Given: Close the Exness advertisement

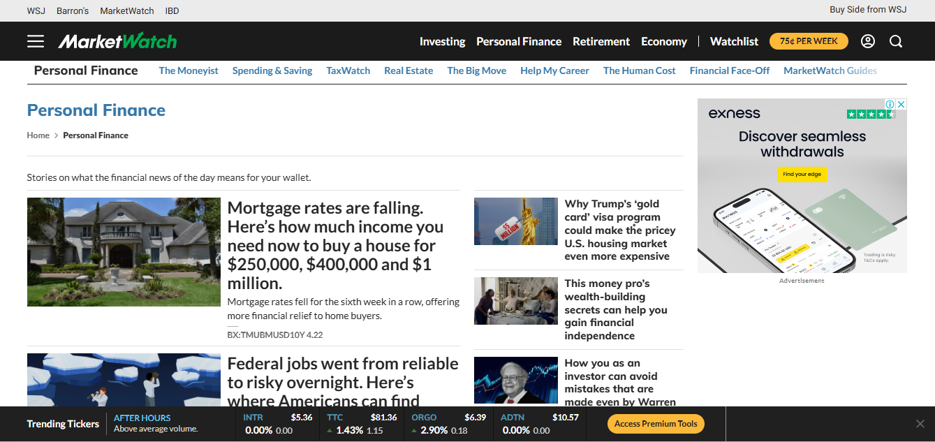Looking at the screenshot, I should click(x=901, y=104).
